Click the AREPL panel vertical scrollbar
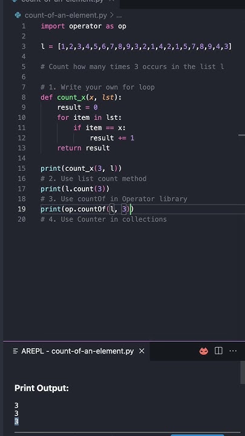The height and width of the screenshot is (436, 245). (243, 373)
